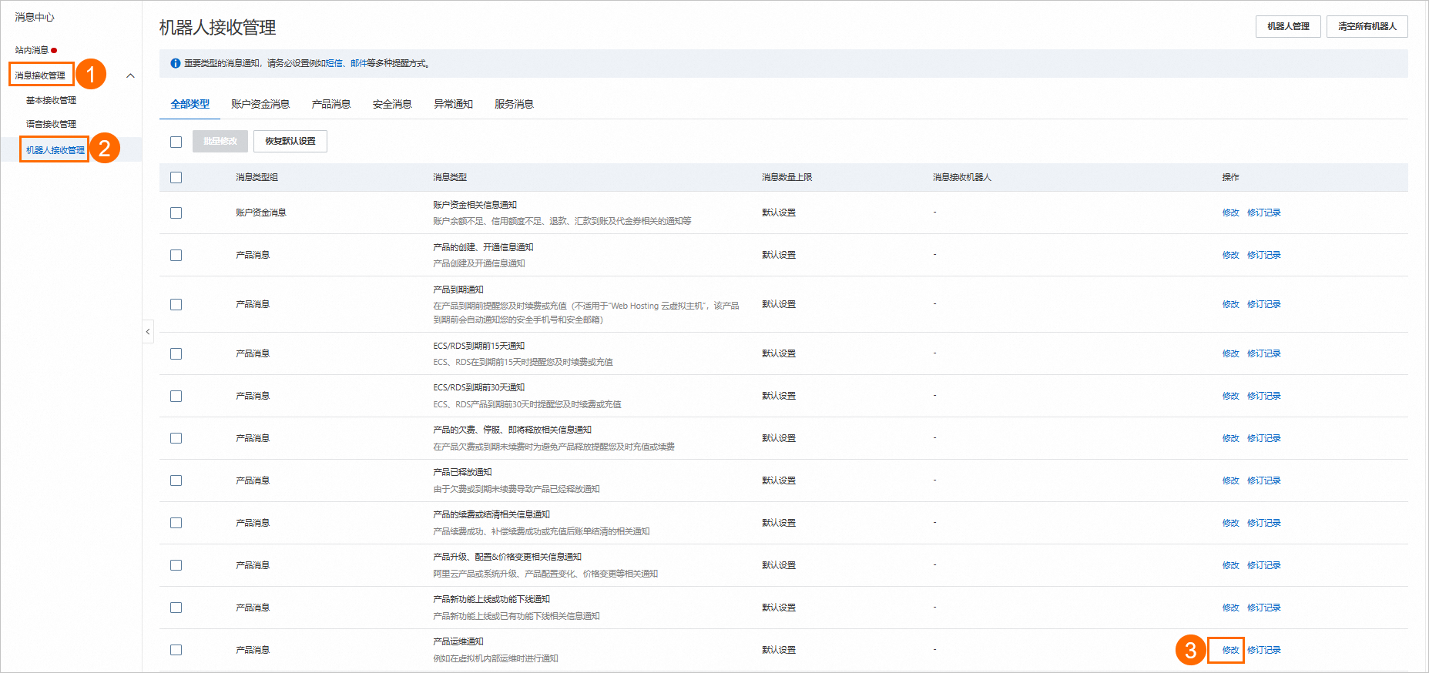Viewport: 1429px width, 673px height.
Task: Check the 产品的续费或结清 row checkbox
Action: pyautogui.click(x=176, y=523)
